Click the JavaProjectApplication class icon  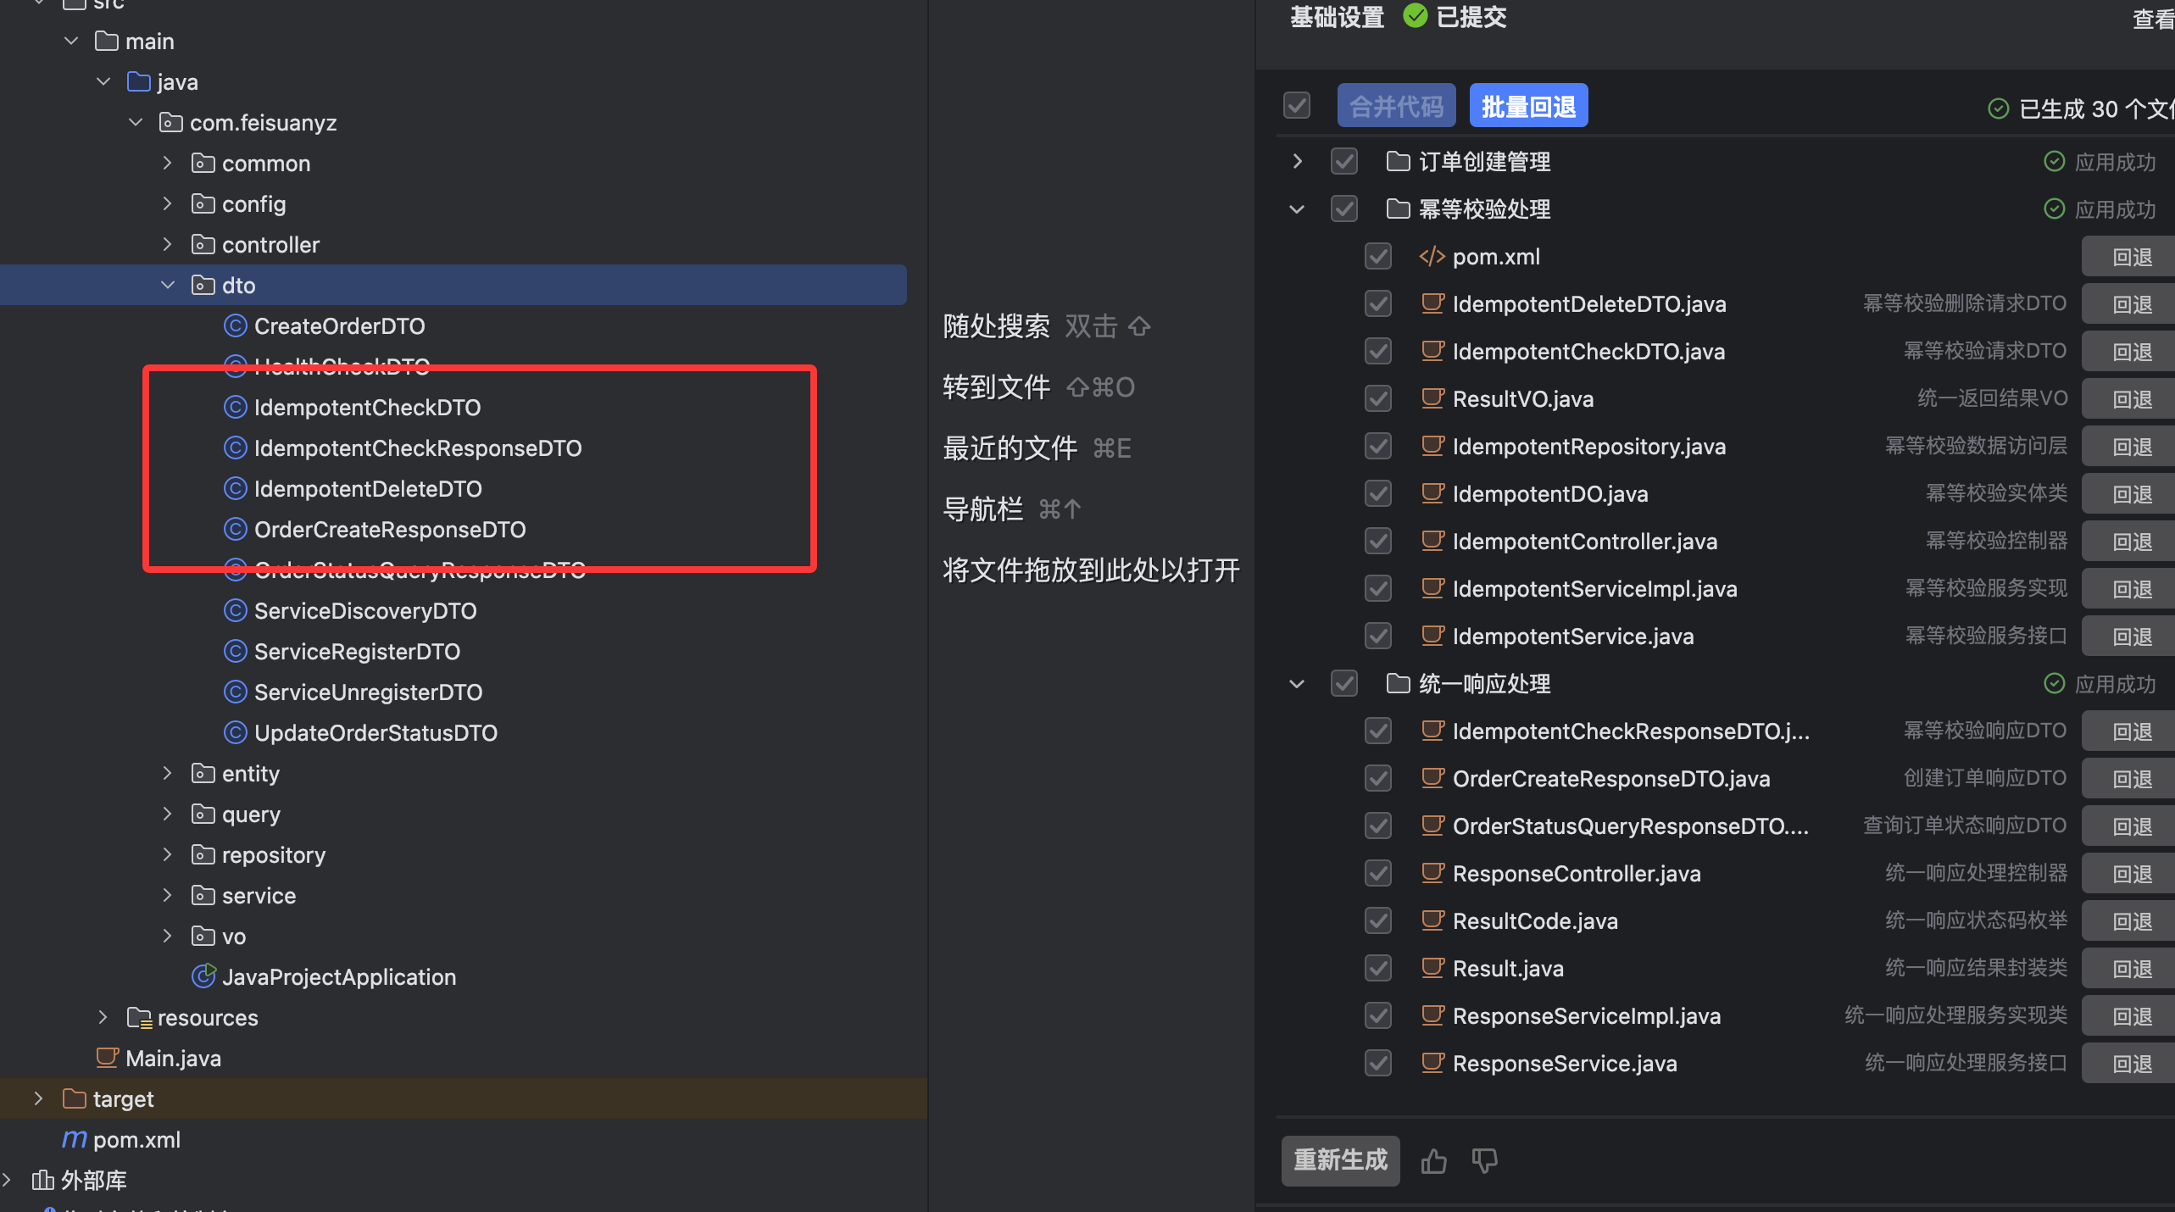[203, 976]
